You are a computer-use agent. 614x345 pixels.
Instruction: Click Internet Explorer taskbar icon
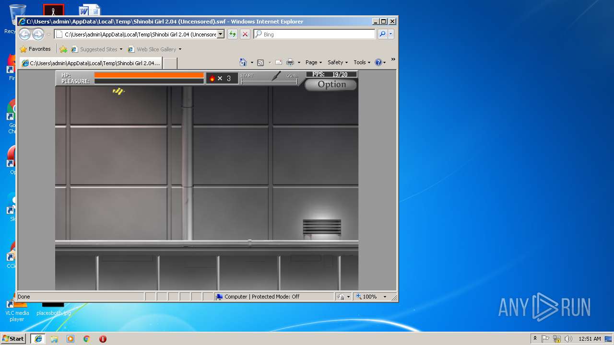pos(38,339)
